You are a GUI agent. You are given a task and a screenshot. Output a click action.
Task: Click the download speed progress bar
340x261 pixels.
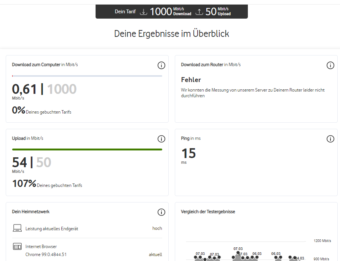point(87,76)
